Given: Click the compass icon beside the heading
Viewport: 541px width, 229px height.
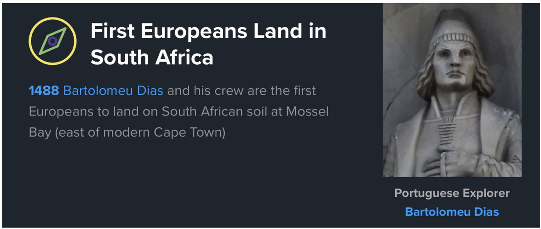Looking at the screenshot, I should [x=52, y=41].
